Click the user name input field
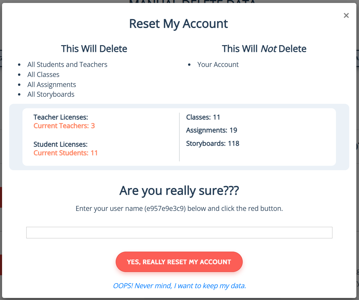This screenshot has height=300, width=359. [x=179, y=232]
